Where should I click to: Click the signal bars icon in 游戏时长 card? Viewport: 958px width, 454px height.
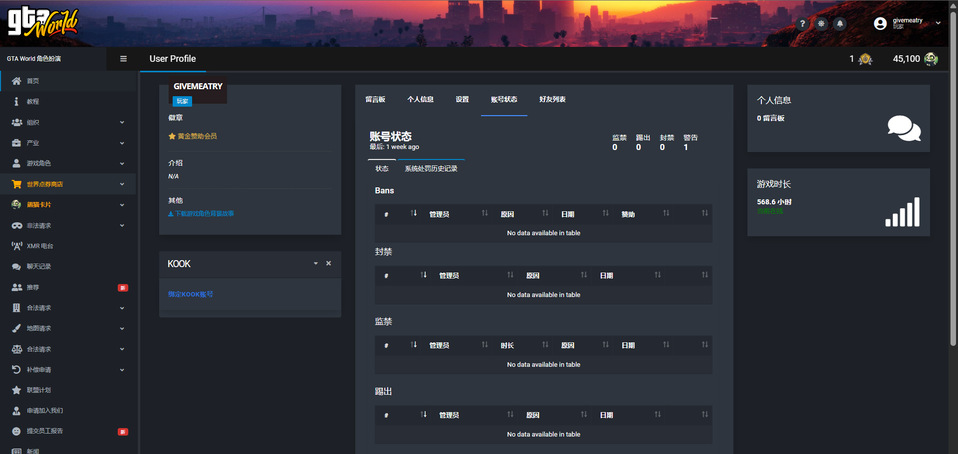tap(903, 212)
